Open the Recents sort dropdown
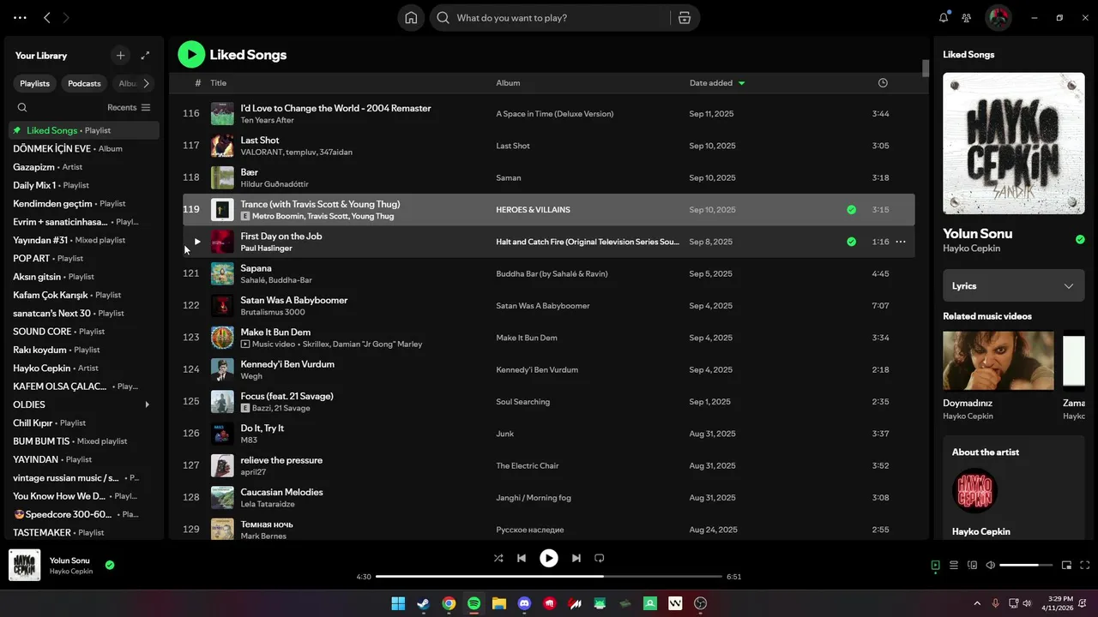This screenshot has height=617, width=1098. tap(129, 107)
